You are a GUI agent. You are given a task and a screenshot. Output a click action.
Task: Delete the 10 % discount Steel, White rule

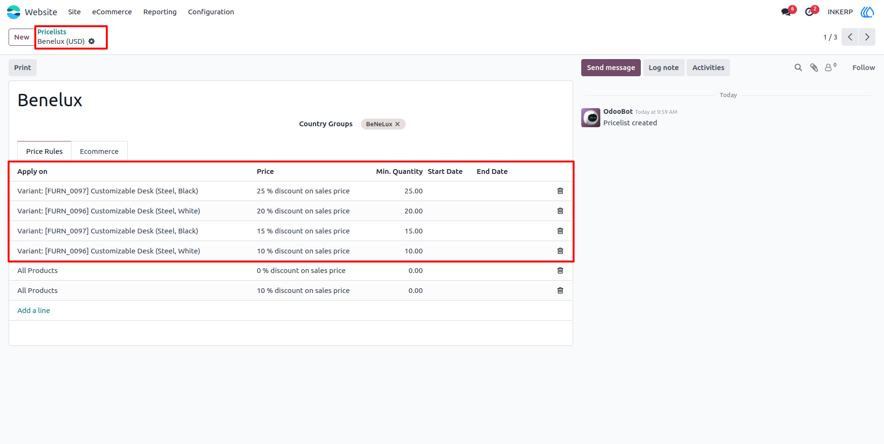click(x=560, y=251)
